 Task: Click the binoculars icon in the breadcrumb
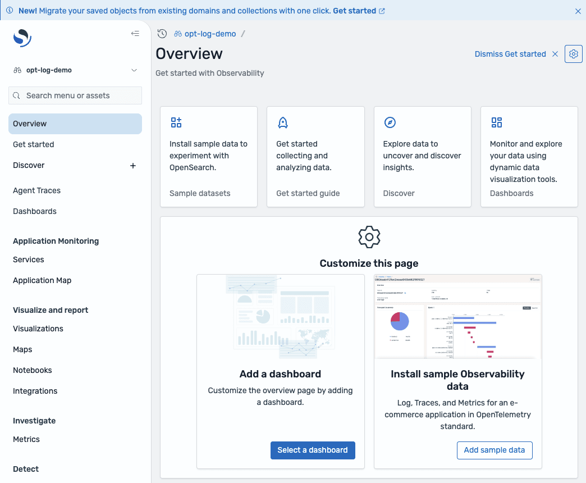coord(178,34)
